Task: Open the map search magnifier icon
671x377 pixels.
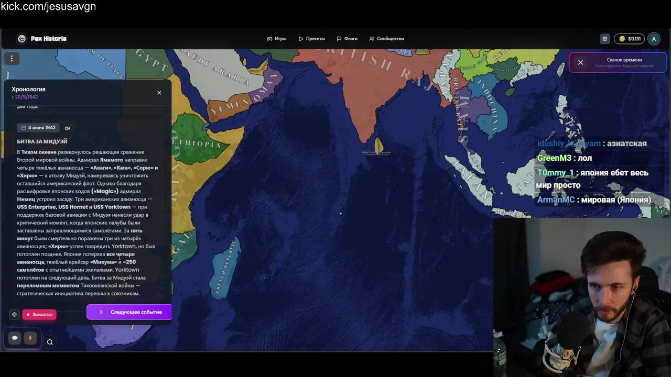Action: coord(50,342)
